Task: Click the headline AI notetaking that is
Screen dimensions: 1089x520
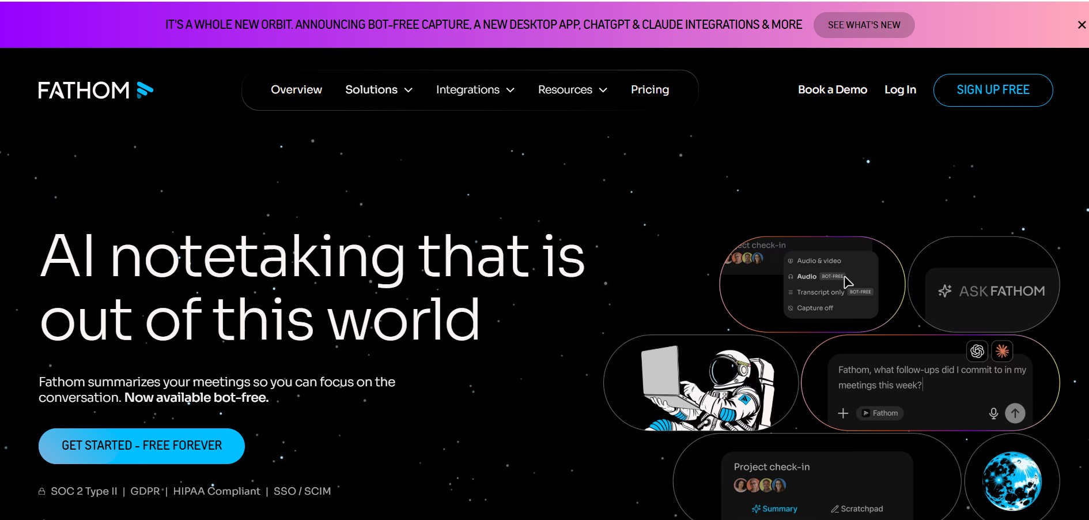Action: pos(313,256)
